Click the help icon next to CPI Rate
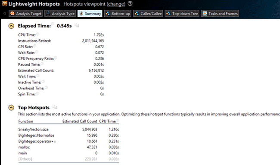This screenshot has height=165, width=280. point(34,46)
